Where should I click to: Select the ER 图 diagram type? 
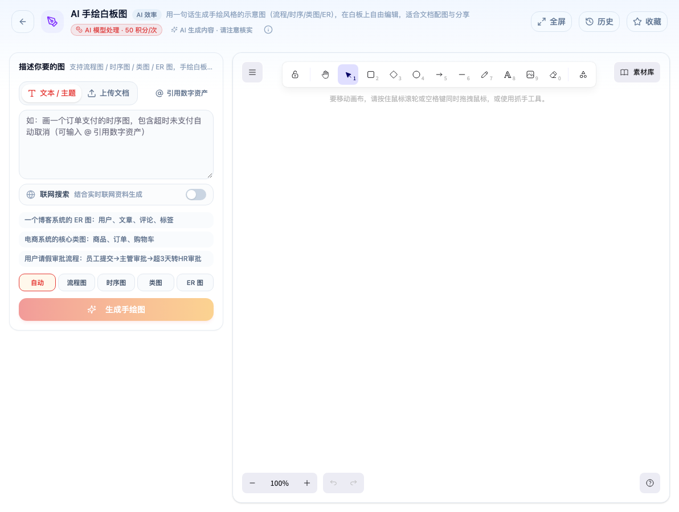point(195,282)
